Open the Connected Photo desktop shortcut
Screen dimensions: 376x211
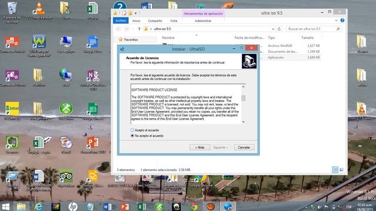[12, 78]
